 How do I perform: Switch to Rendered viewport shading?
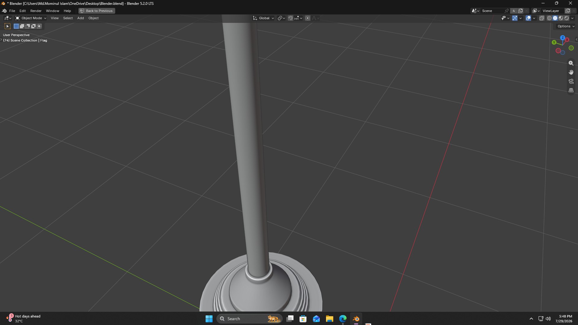pyautogui.click(x=567, y=18)
